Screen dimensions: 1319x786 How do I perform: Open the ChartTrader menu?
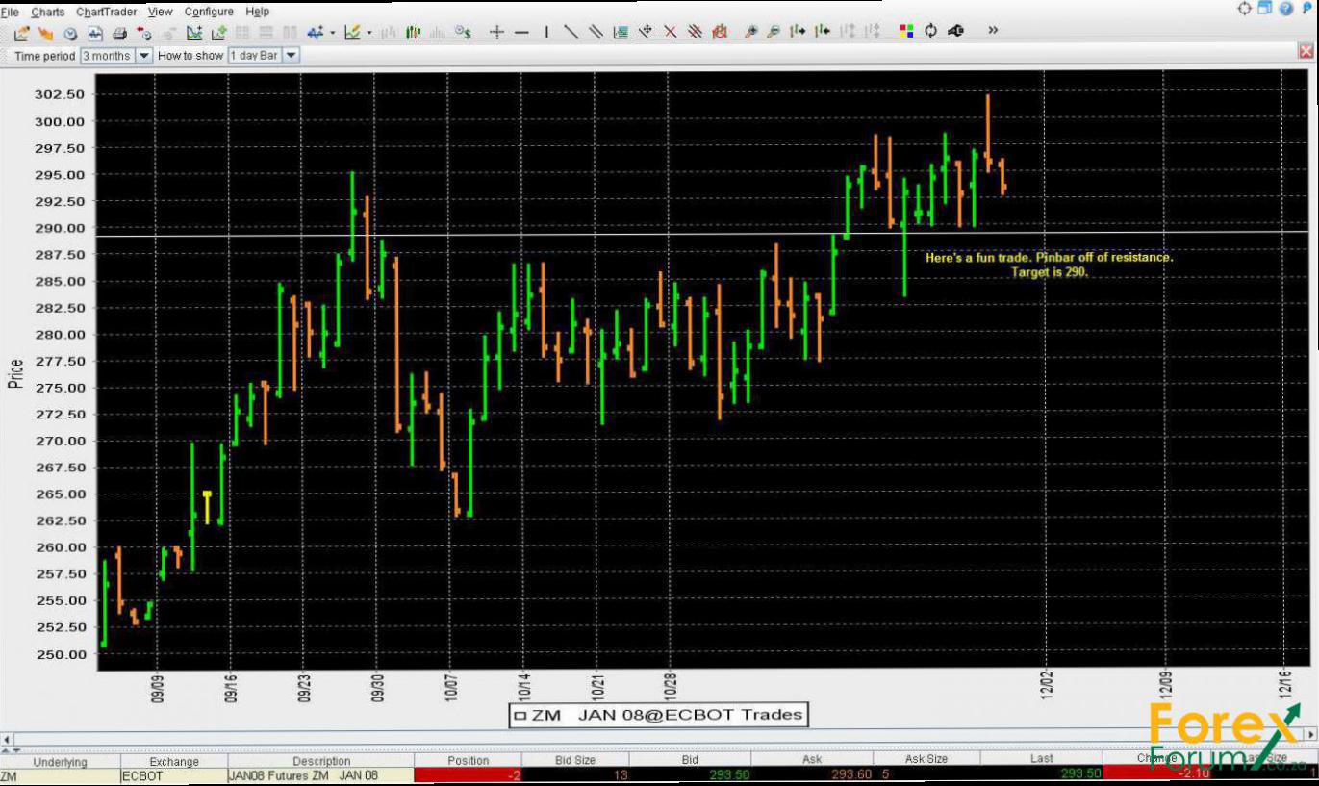[x=106, y=12]
